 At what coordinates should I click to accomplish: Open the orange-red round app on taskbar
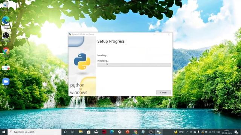[128, 132]
